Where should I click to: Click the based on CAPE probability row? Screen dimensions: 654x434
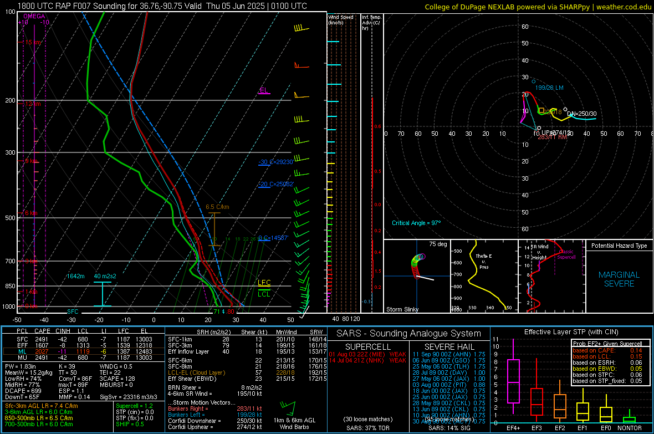point(607,350)
